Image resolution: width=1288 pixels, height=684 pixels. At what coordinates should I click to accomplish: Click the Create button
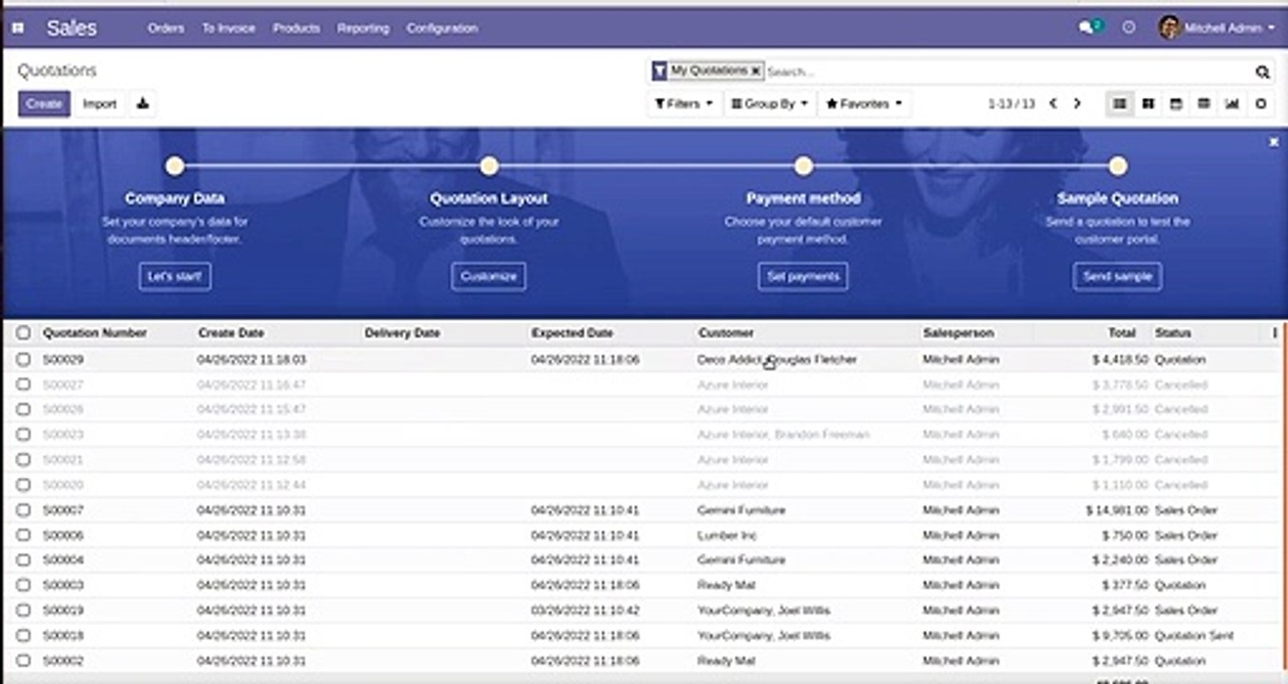[x=44, y=104]
